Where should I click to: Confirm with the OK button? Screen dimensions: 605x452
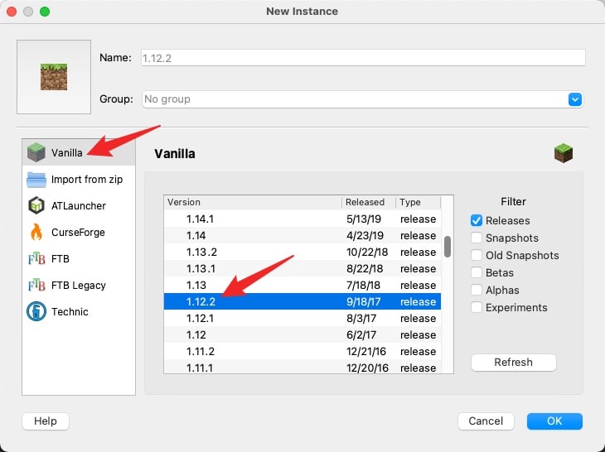(x=554, y=421)
